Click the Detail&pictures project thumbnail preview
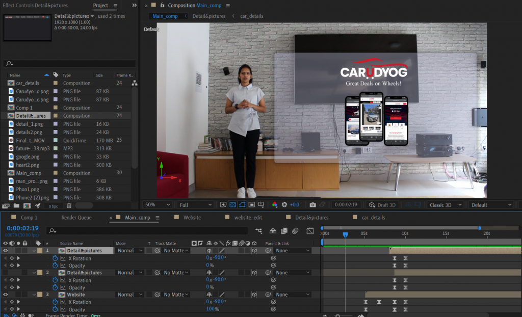 point(28,28)
